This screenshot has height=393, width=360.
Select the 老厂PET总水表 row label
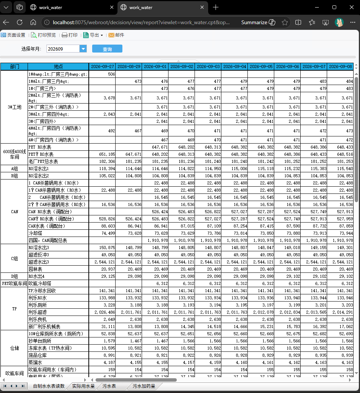[59, 161]
